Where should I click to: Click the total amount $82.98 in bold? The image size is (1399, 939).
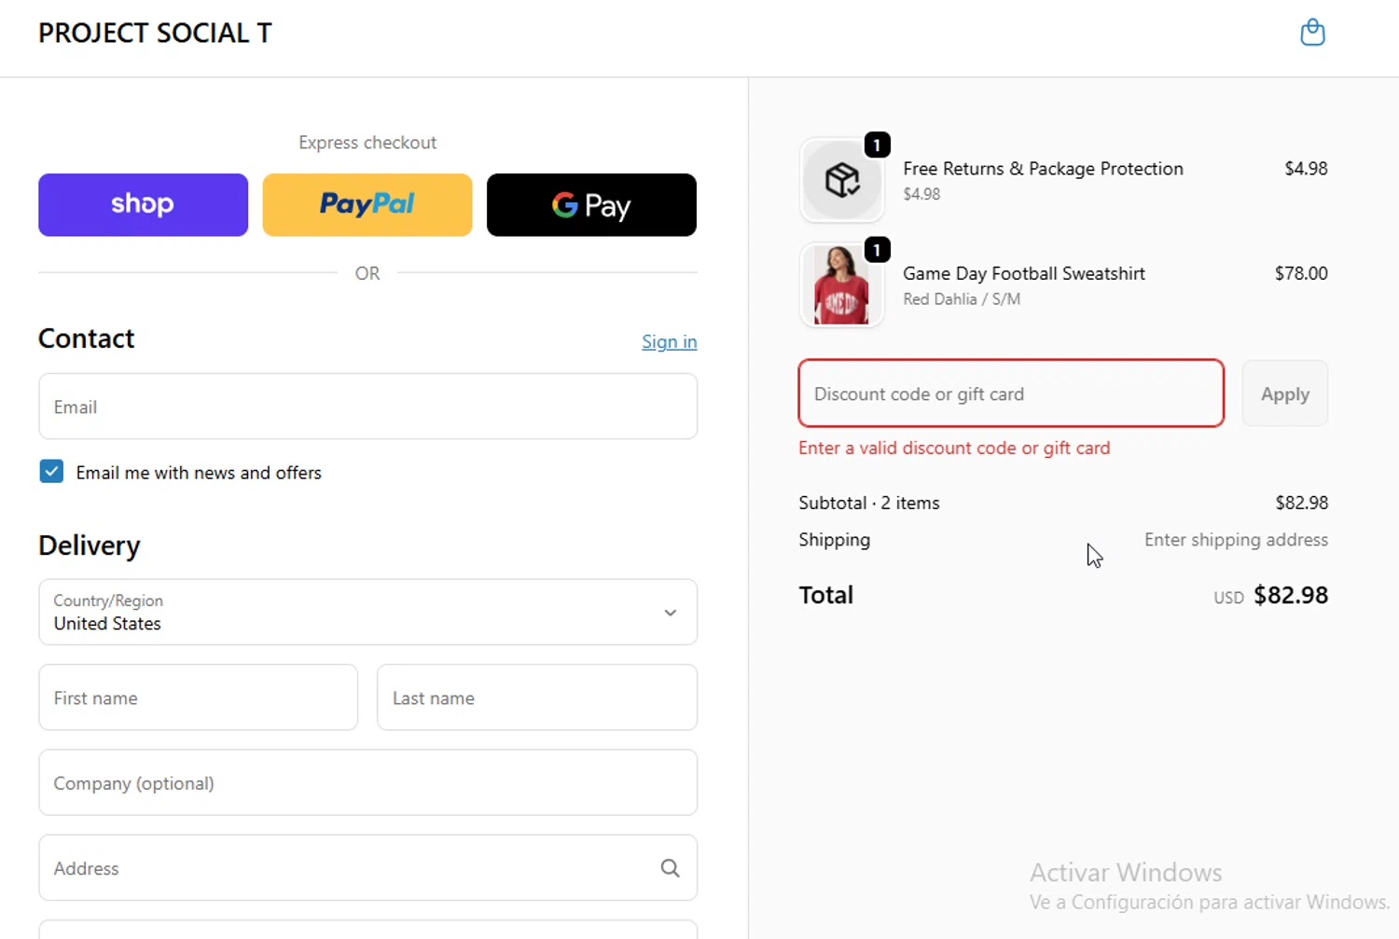point(1291,595)
